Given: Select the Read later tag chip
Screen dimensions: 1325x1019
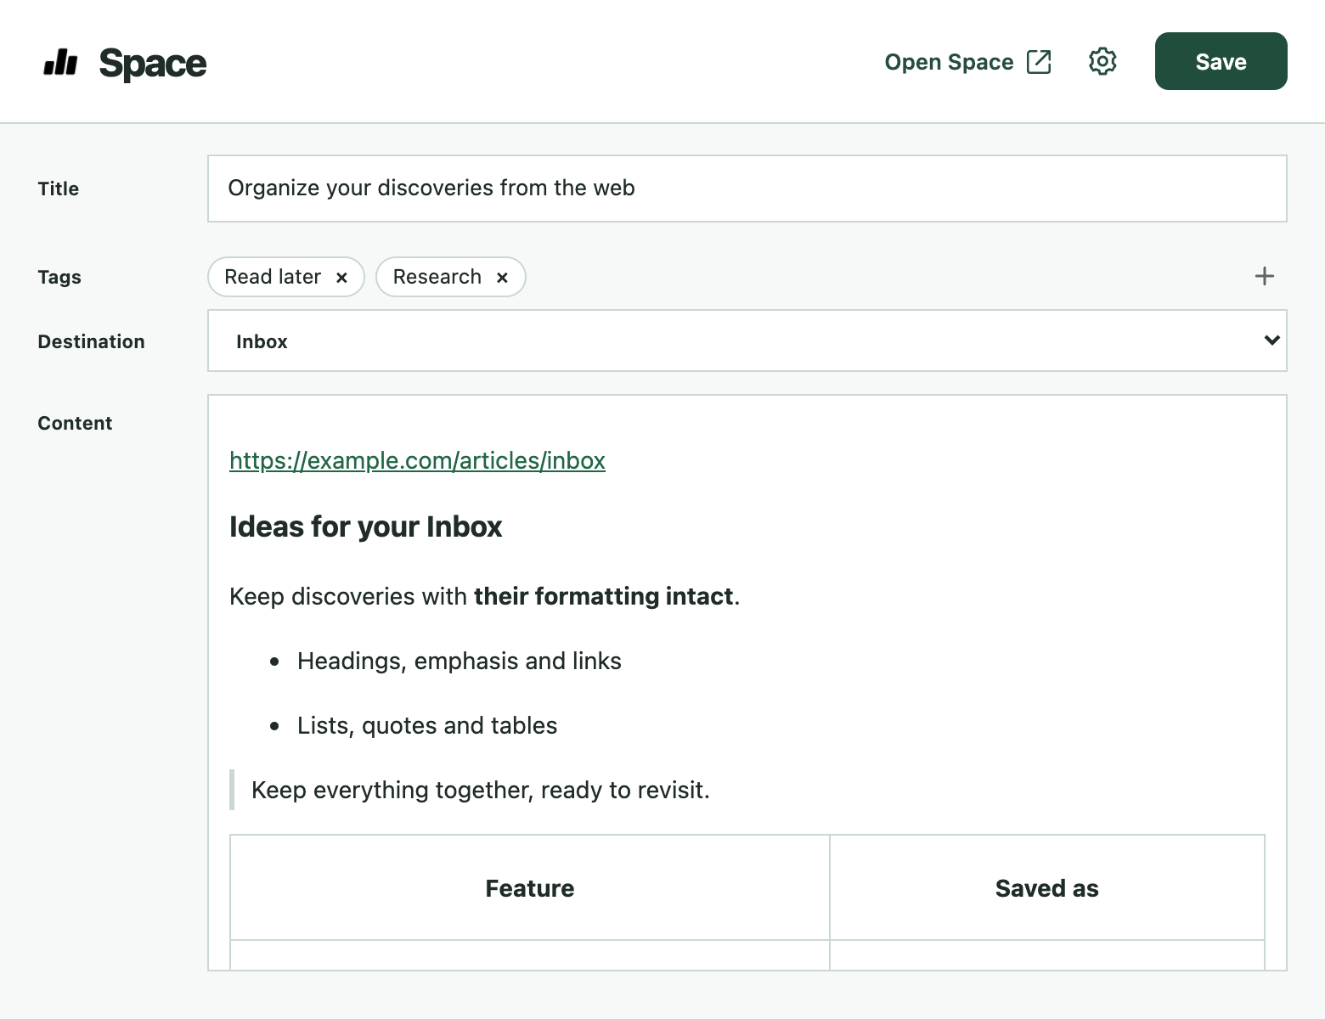Looking at the screenshot, I should 286,277.
